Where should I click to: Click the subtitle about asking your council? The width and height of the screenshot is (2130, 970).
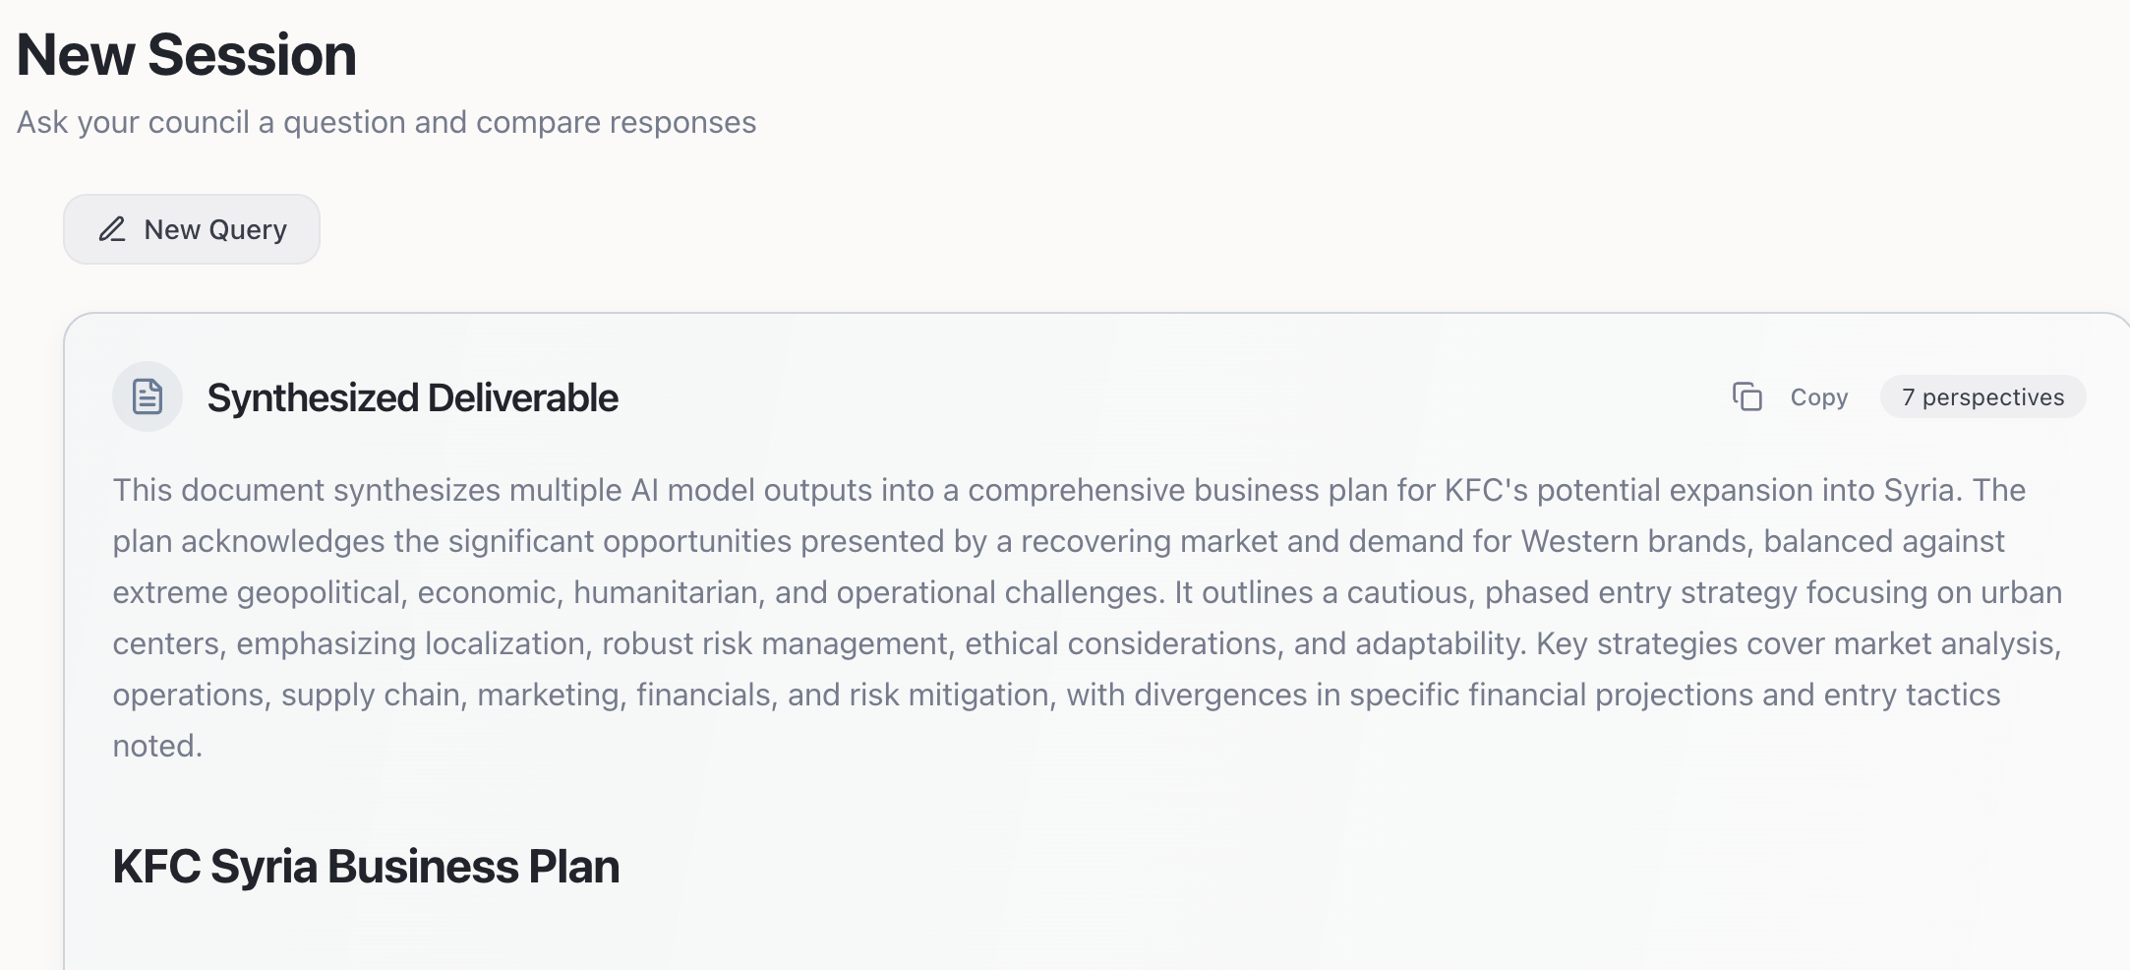[x=386, y=122]
